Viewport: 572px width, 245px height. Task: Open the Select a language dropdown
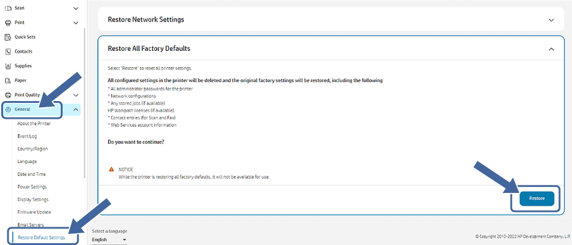click(x=109, y=240)
